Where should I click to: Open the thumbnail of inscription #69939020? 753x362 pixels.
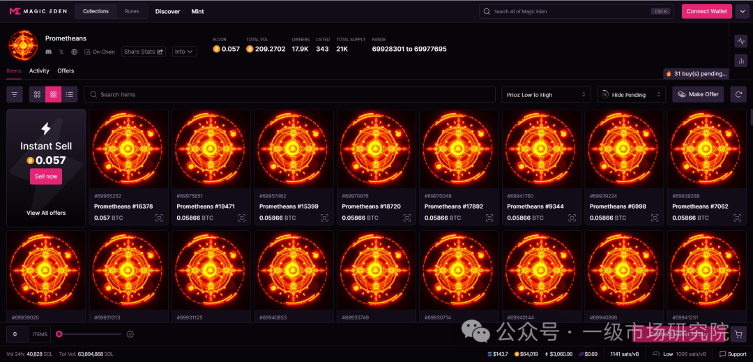click(46, 270)
